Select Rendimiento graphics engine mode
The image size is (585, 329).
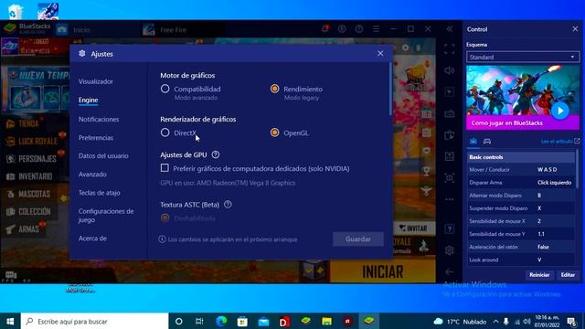[274, 89]
